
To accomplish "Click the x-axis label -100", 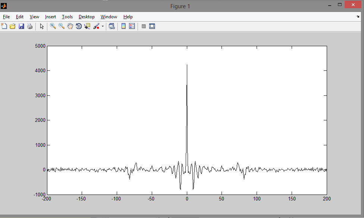I will (x=116, y=199).
